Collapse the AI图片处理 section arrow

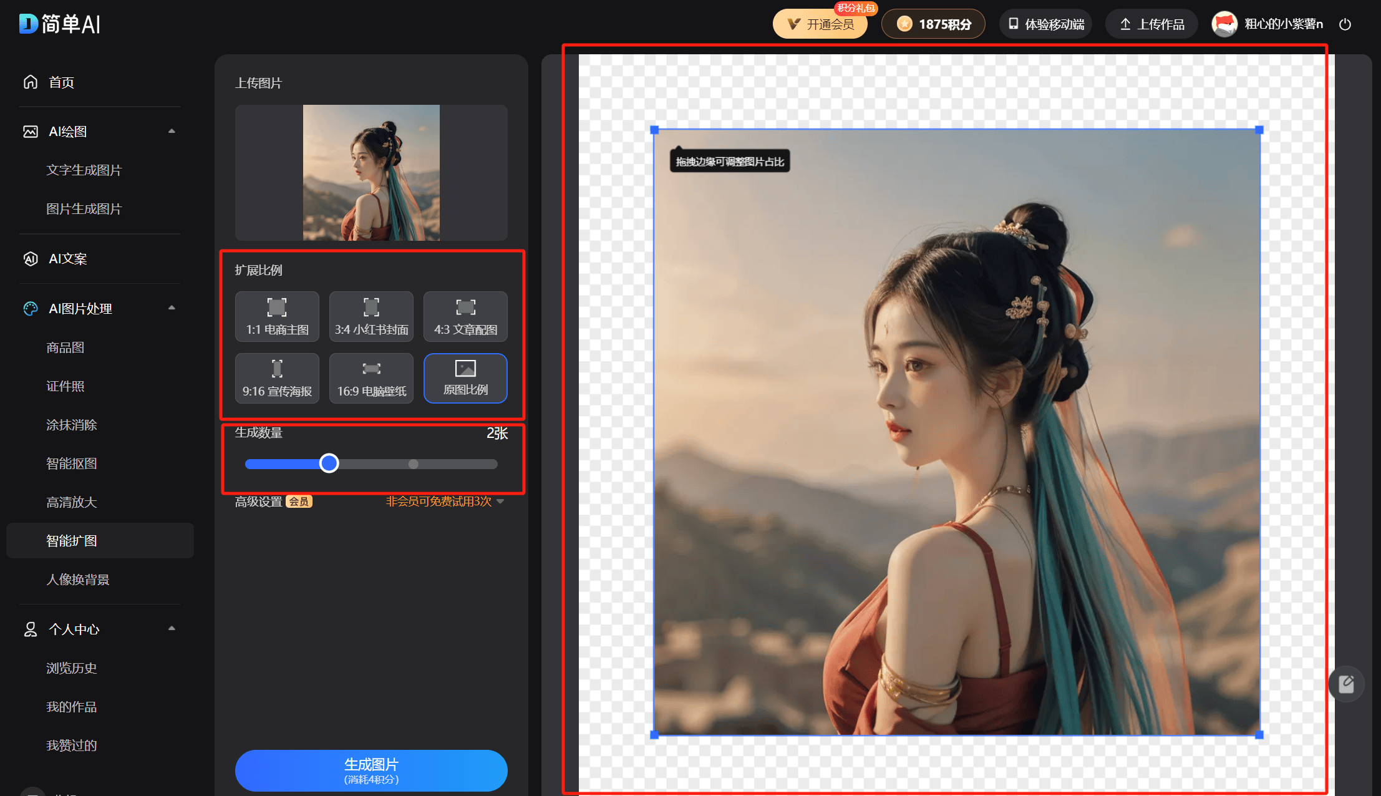click(x=172, y=308)
